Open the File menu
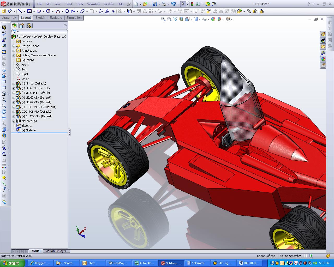Image resolution: width=334 pixels, height=267 pixels. coord(39,4)
